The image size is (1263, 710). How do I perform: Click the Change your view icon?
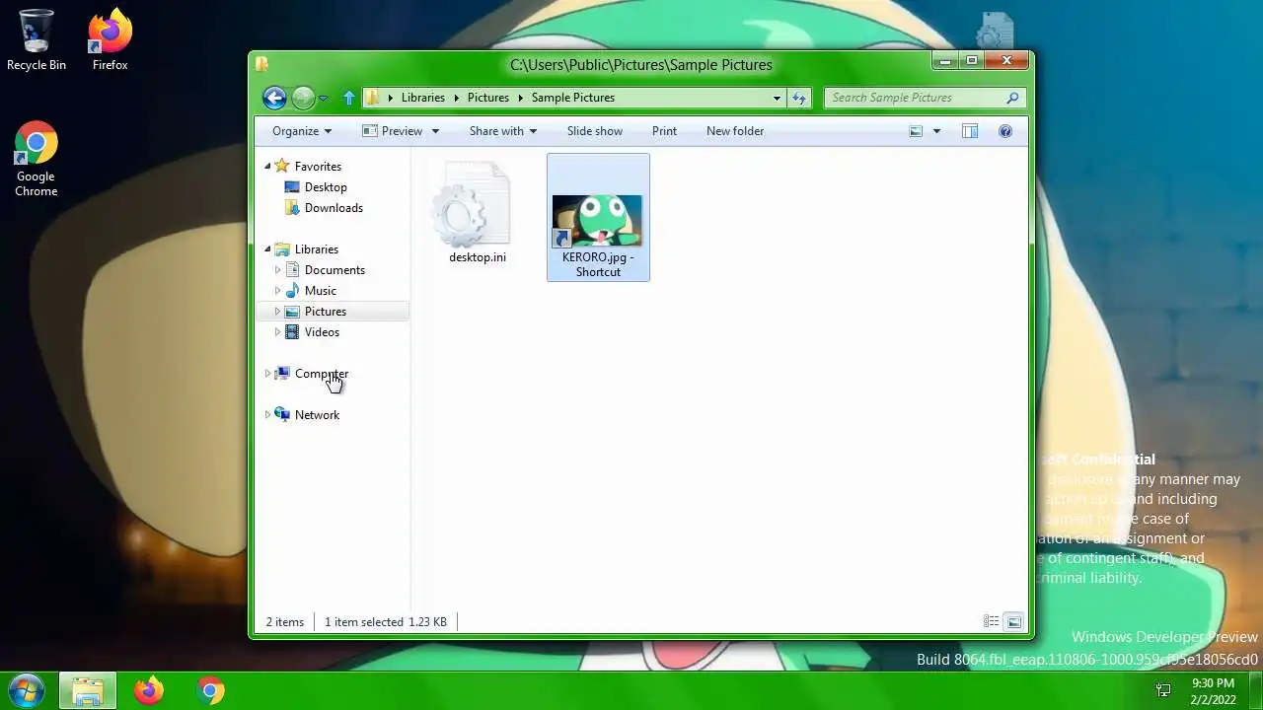[916, 131]
